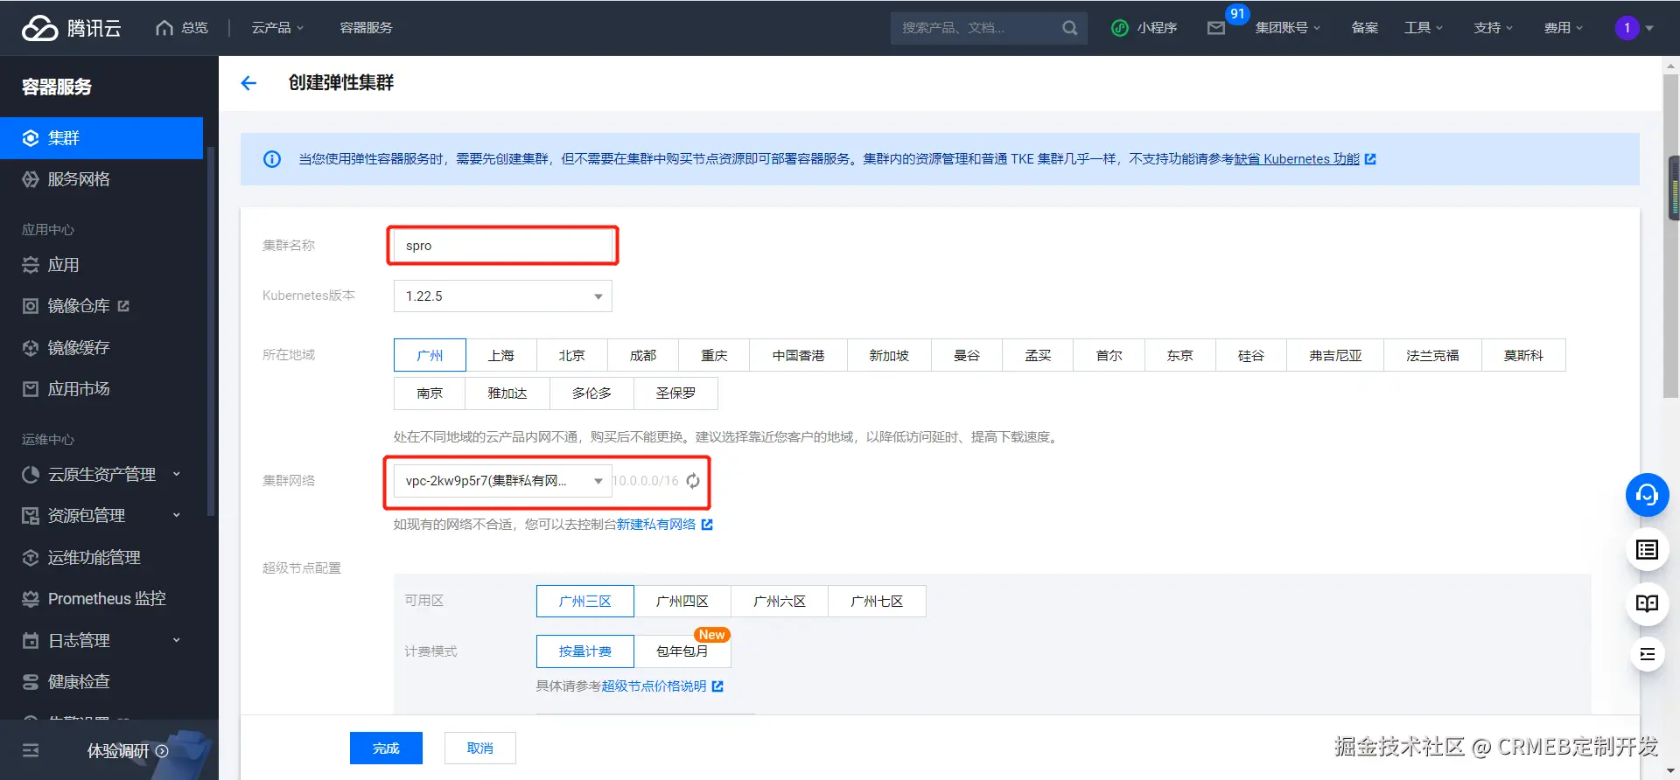Open the 总览 home overview
The width and height of the screenshot is (1680, 780).
(x=182, y=28)
